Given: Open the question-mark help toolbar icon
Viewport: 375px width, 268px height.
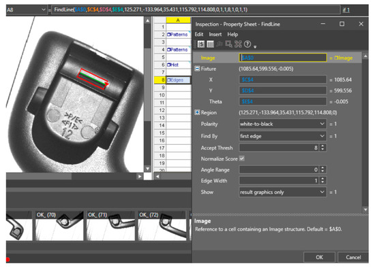Looking at the screenshot, I should [247, 44].
